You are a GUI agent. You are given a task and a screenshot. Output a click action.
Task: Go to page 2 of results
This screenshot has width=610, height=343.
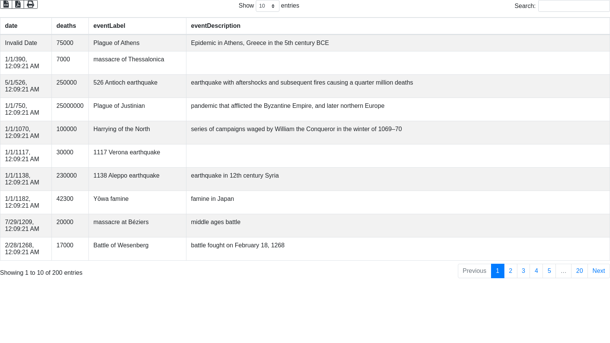510,271
